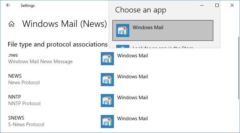The height and width of the screenshot is (133, 240).
Task: Click the .nws file extension text
Action: point(13,55)
